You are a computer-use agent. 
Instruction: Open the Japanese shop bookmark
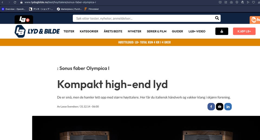click(41, 9)
